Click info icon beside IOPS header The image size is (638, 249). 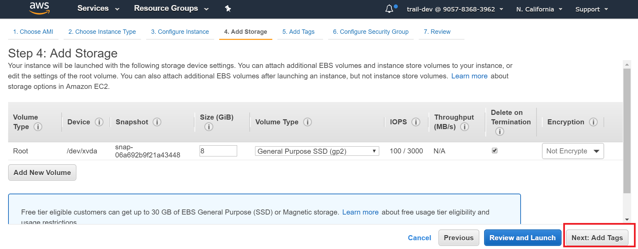pyautogui.click(x=416, y=122)
